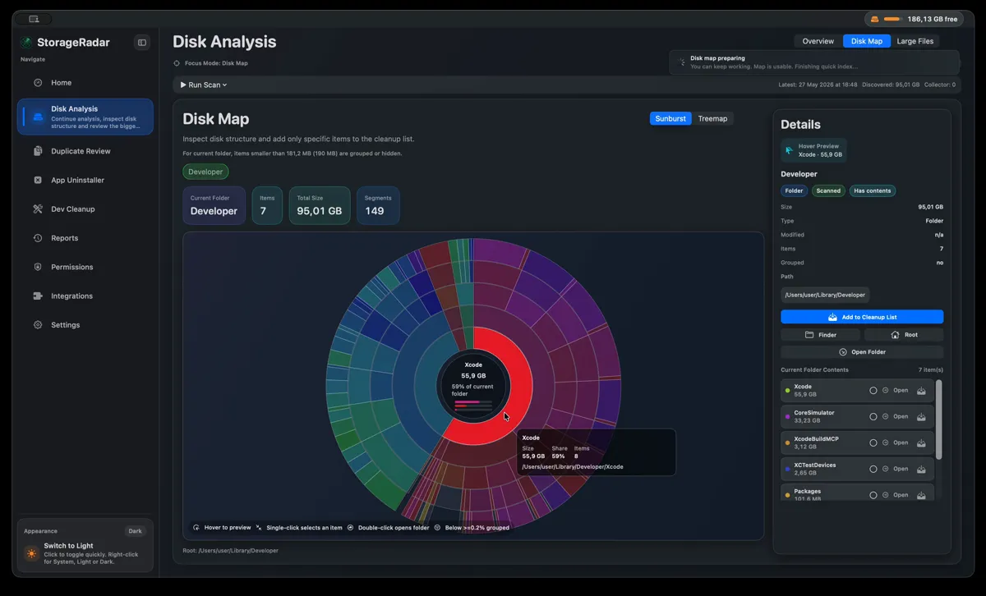Screen dimensions: 986x596
Task: Go to App Uninstaller in the sidebar
Action: (x=85, y=180)
